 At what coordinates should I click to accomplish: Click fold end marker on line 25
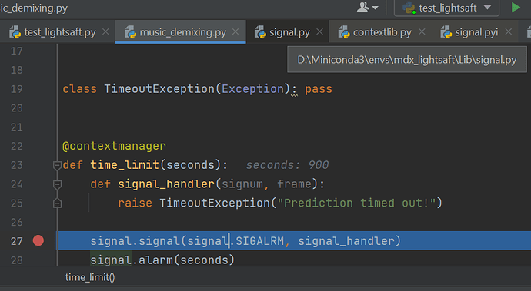[57, 203]
